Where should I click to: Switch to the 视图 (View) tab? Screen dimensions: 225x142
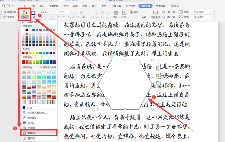(x=85, y=6)
